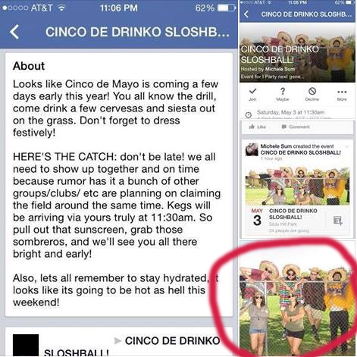The image size is (357, 357).
Task: Tap the small back arrow in right screenshot
Action: (246, 14)
